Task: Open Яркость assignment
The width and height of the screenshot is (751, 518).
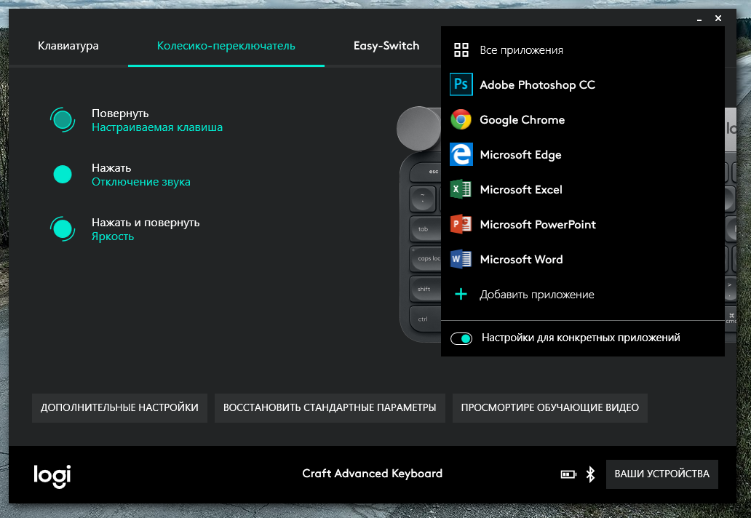Action: click(x=113, y=236)
